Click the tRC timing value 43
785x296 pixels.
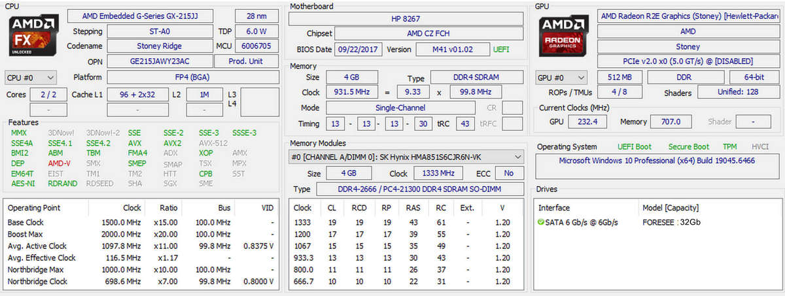(x=465, y=123)
